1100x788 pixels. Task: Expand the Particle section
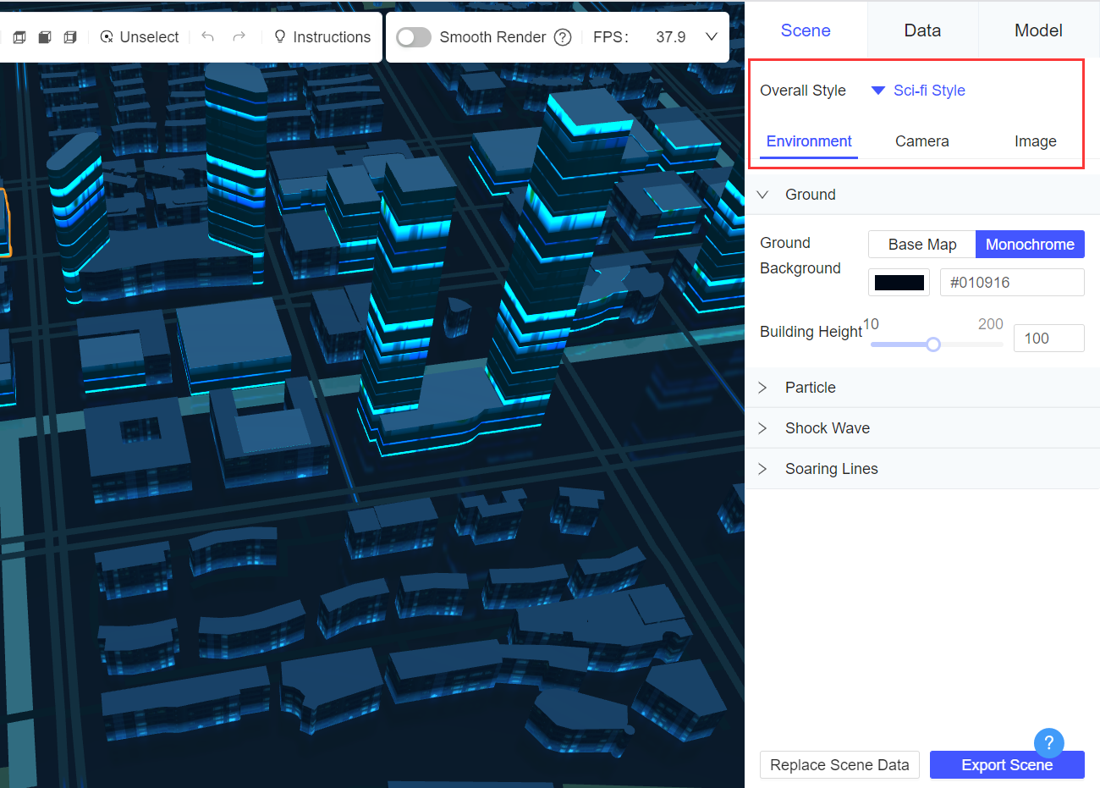coord(810,387)
